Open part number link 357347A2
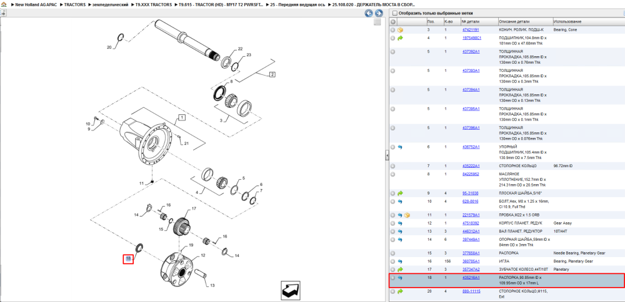 (x=471, y=270)
